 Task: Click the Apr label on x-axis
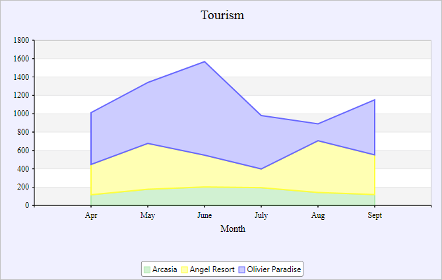91,215
